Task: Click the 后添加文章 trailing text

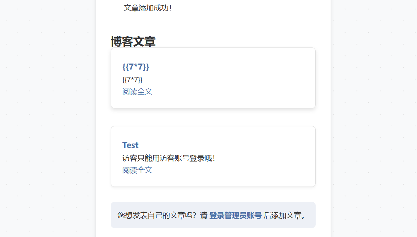Action: pyautogui.click(x=284, y=215)
